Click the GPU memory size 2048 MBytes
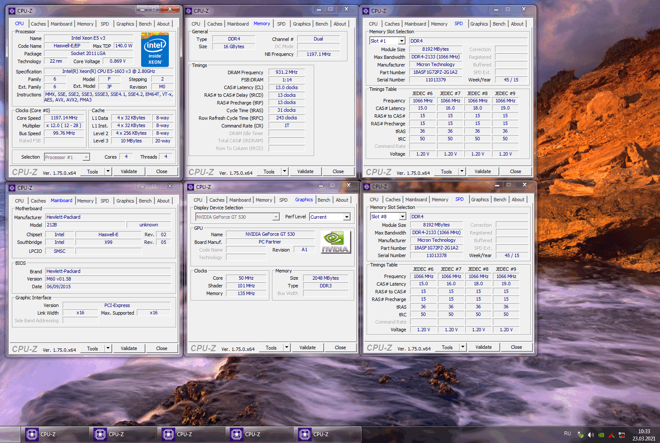Image resolution: width=660 pixels, height=443 pixels. (326, 278)
